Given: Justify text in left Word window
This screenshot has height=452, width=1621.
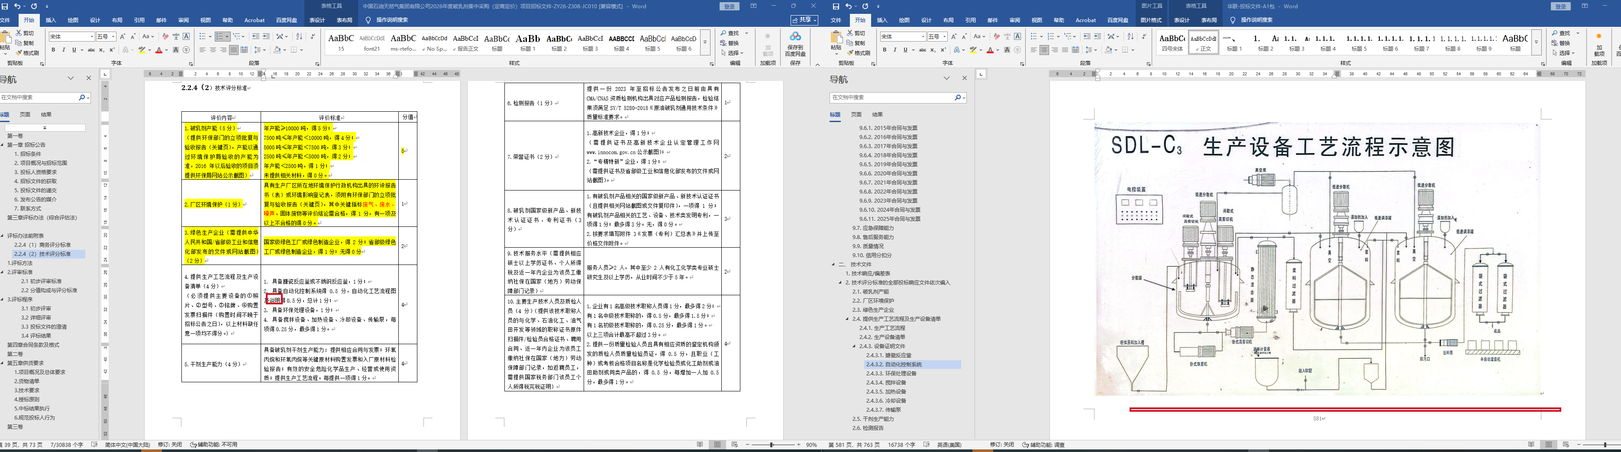Looking at the screenshot, I should pos(233,50).
